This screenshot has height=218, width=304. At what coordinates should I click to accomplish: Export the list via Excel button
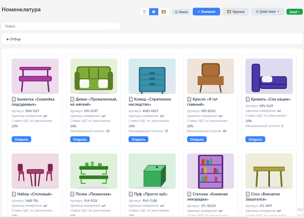pyautogui.click(x=294, y=12)
